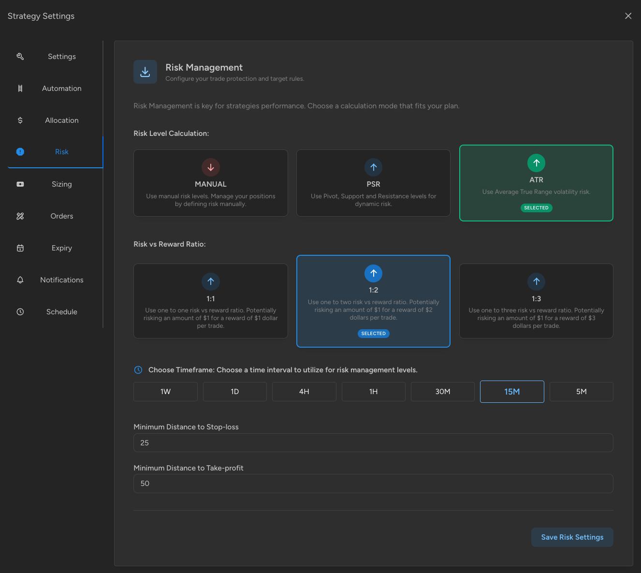Click the bell Notifications icon

[x=20, y=280]
